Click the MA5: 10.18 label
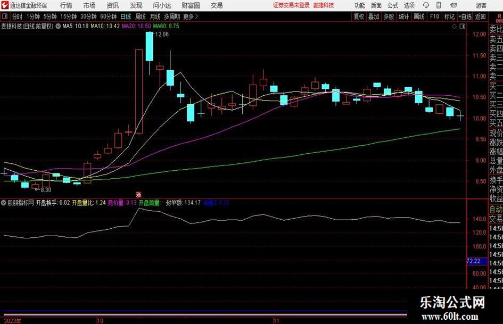 pos(75,26)
